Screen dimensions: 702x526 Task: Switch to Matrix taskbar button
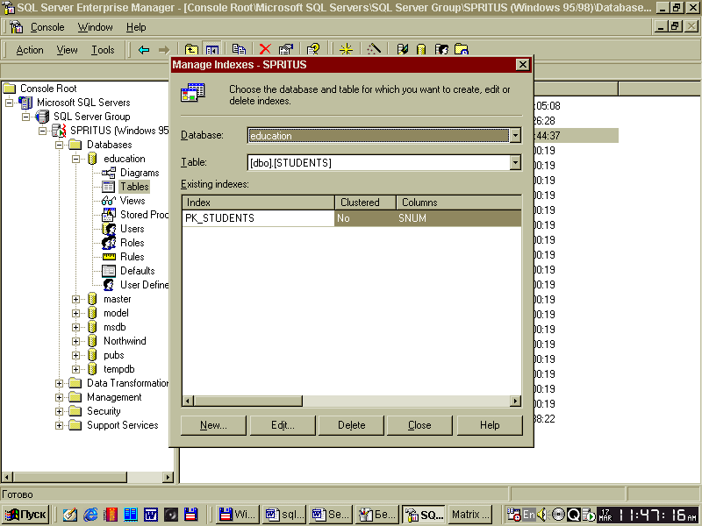pyautogui.click(x=469, y=515)
